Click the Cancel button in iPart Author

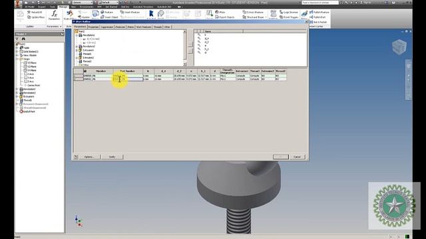click(x=298, y=157)
